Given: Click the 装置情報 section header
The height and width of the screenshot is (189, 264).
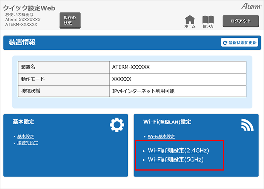Looking at the screenshot, I should [x=22, y=43].
